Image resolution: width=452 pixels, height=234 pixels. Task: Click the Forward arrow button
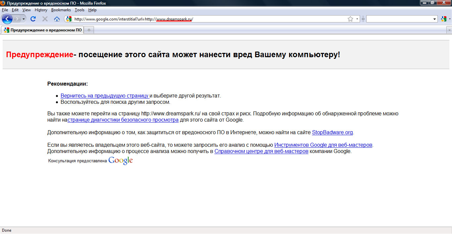point(17,19)
